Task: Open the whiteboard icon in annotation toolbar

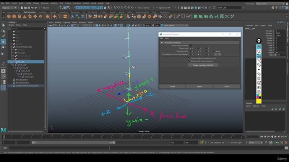Action: click(259, 83)
